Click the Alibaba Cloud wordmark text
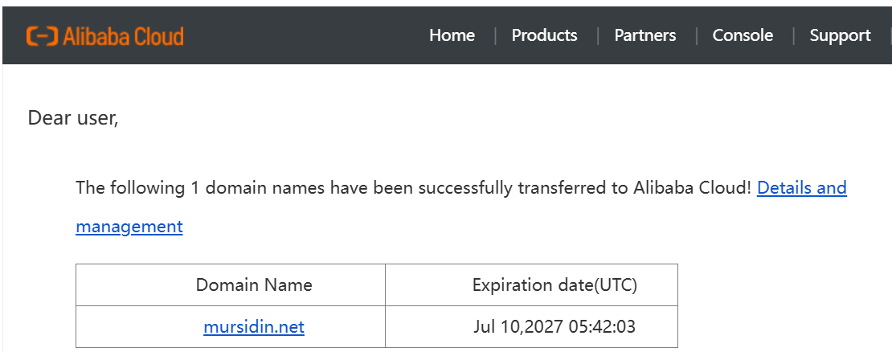Image resolution: width=892 pixels, height=352 pixels. (124, 35)
